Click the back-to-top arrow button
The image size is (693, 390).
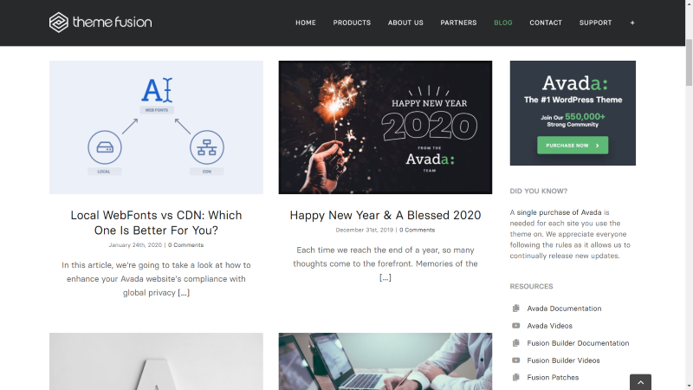click(640, 382)
